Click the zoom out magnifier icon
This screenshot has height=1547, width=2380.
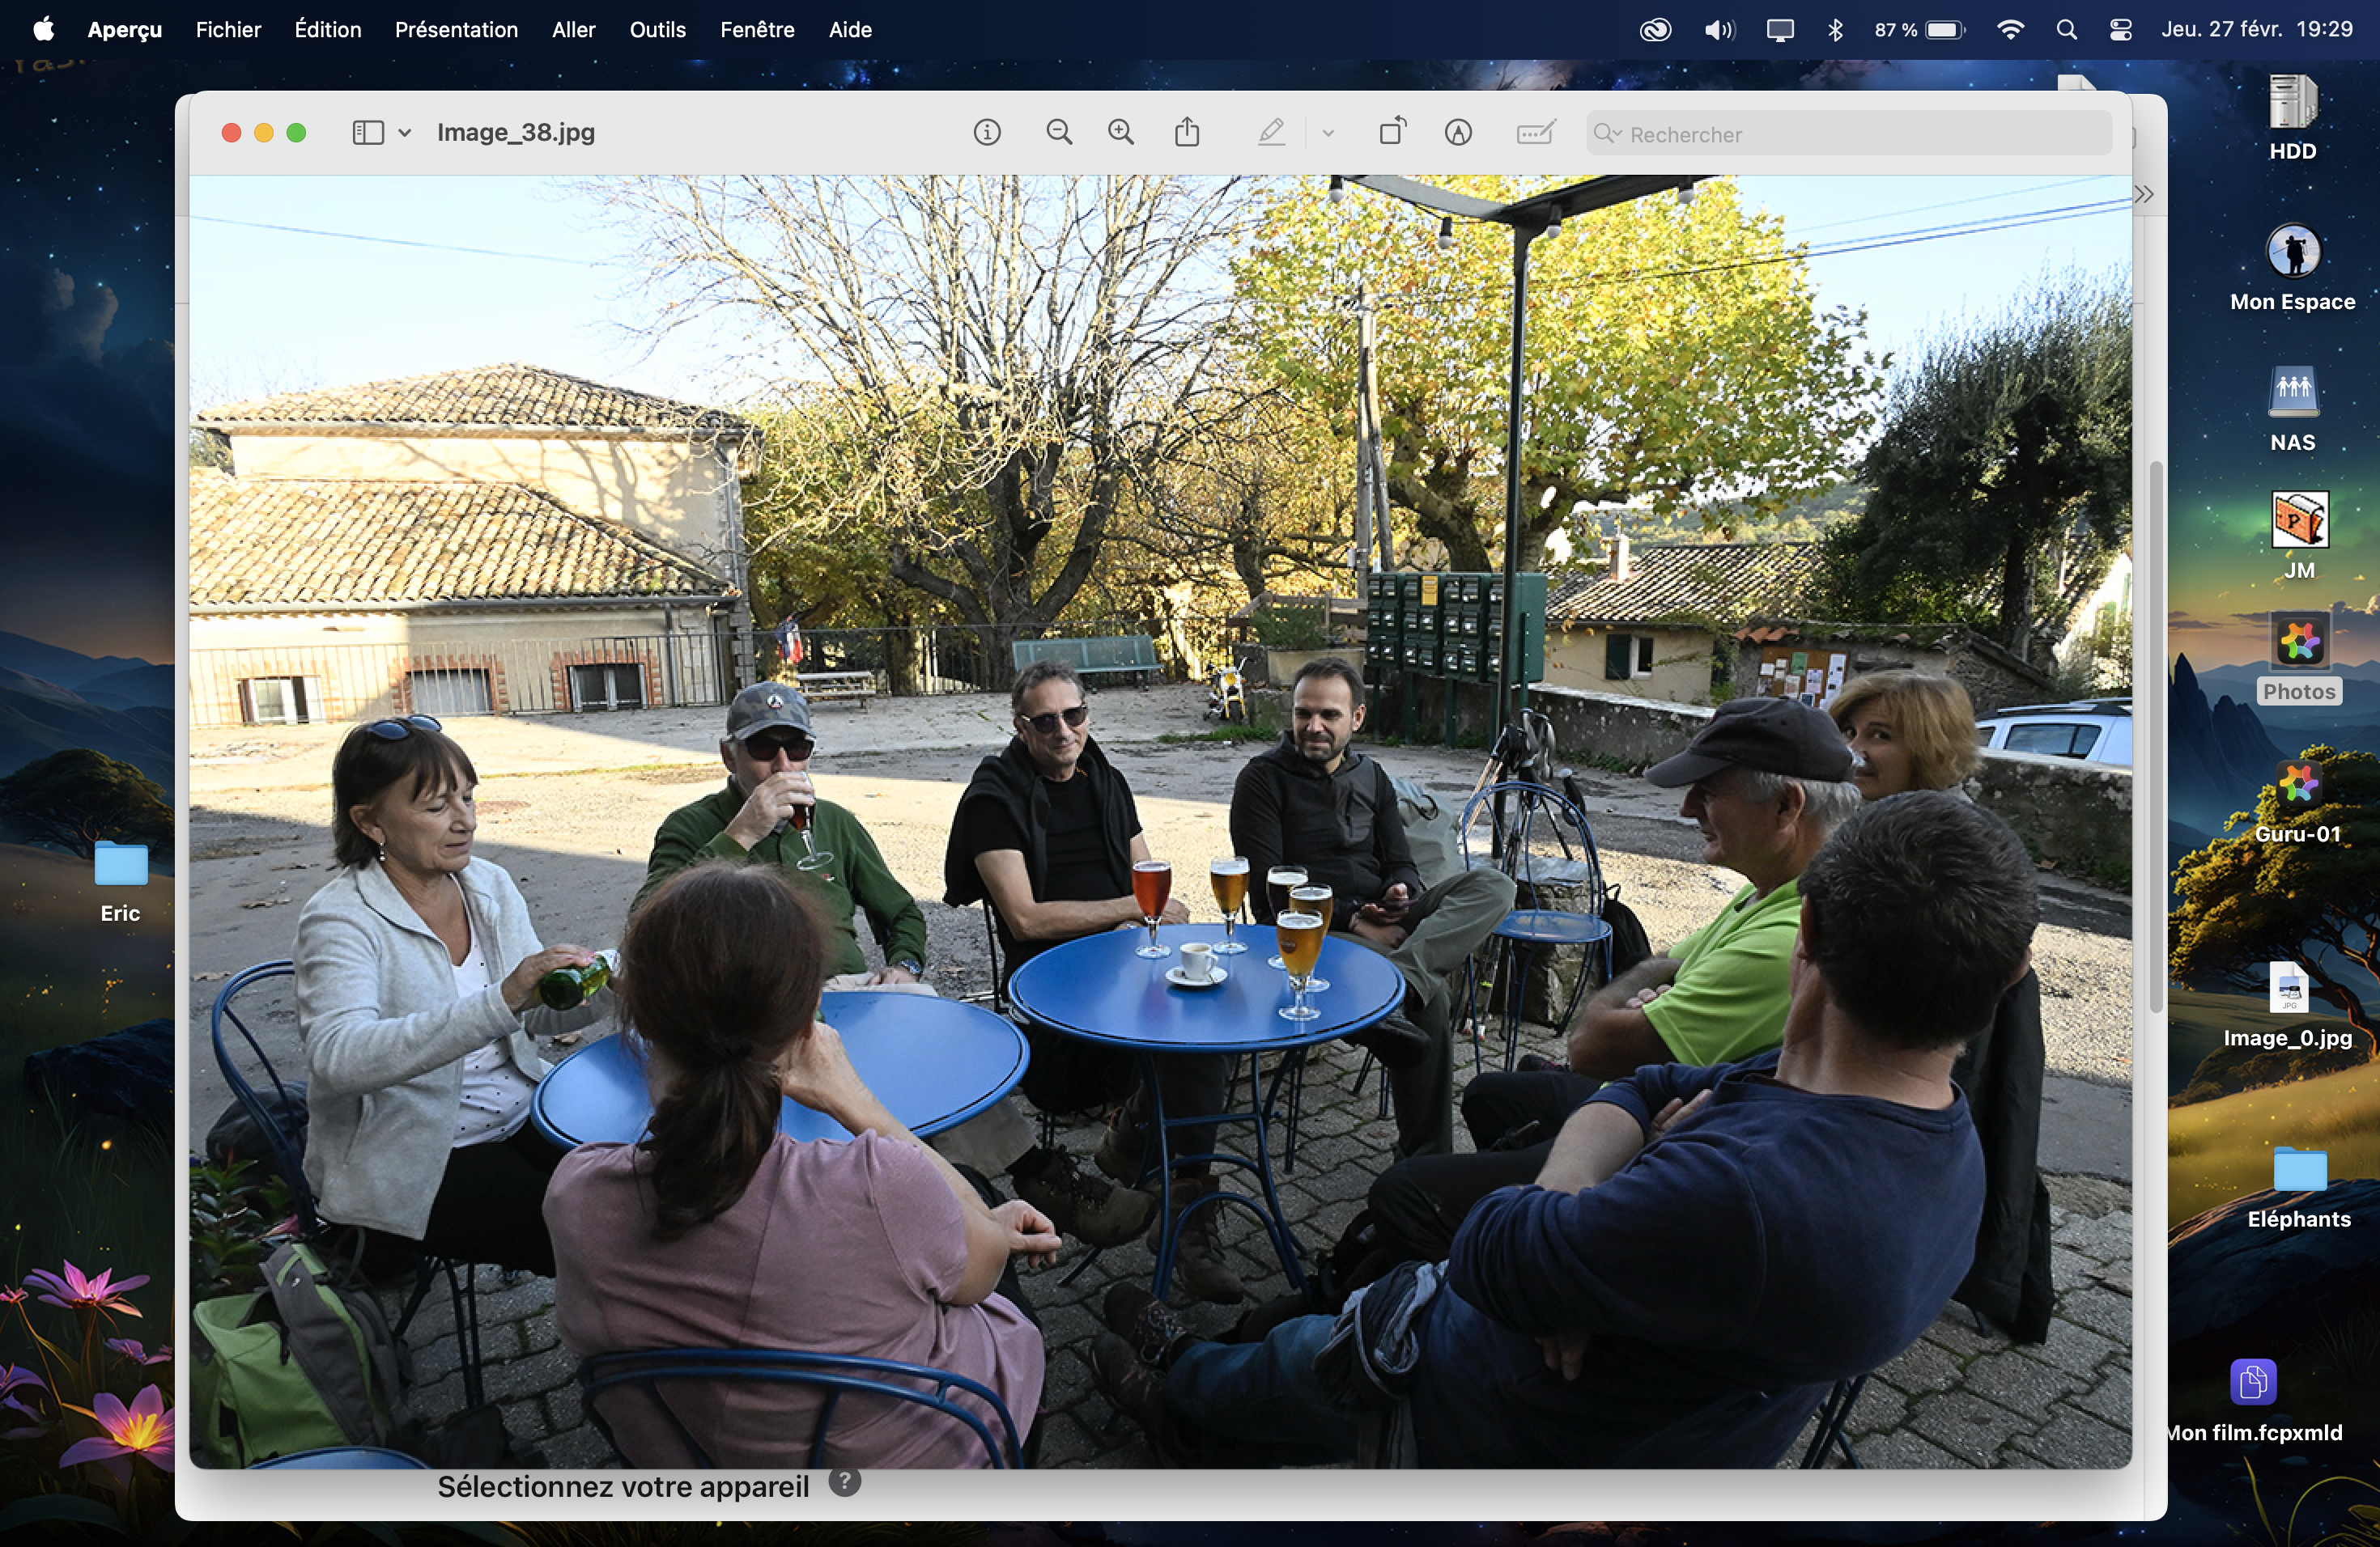tap(1058, 133)
